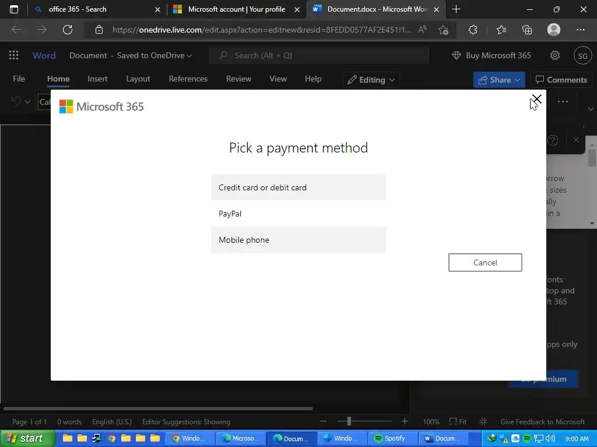597x447 pixels.
Task: Close the payment method dialog with X
Action: (536, 99)
